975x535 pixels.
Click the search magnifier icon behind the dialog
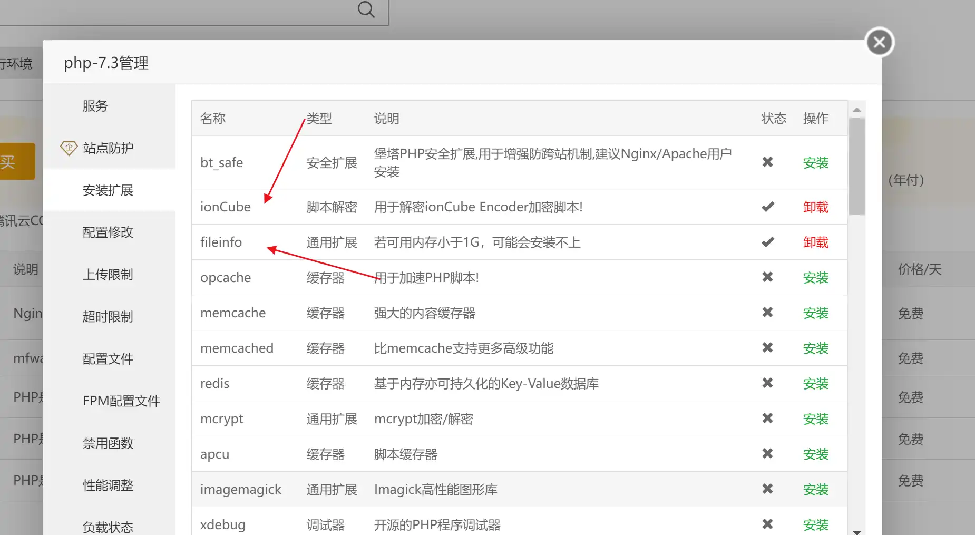click(x=366, y=9)
